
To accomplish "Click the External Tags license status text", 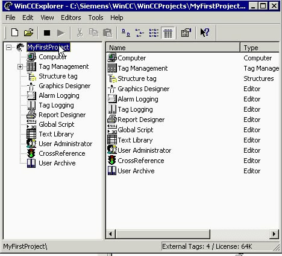I will tap(207, 246).
